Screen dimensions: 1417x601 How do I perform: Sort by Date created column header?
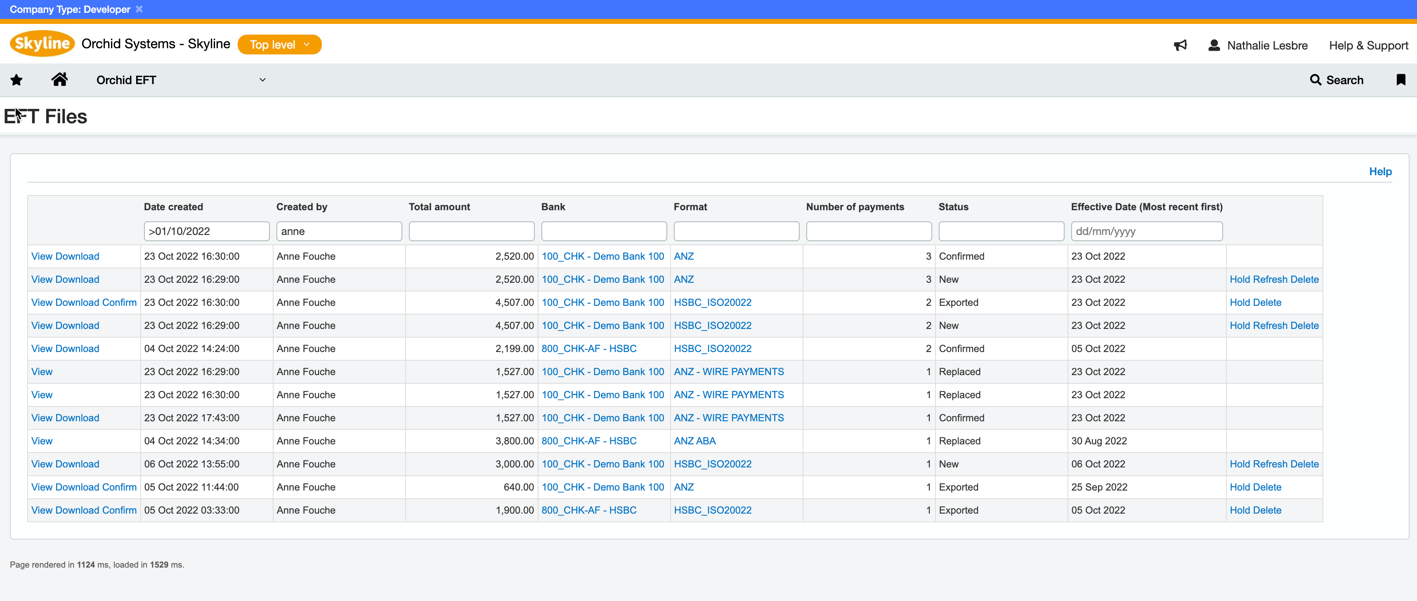tap(173, 207)
